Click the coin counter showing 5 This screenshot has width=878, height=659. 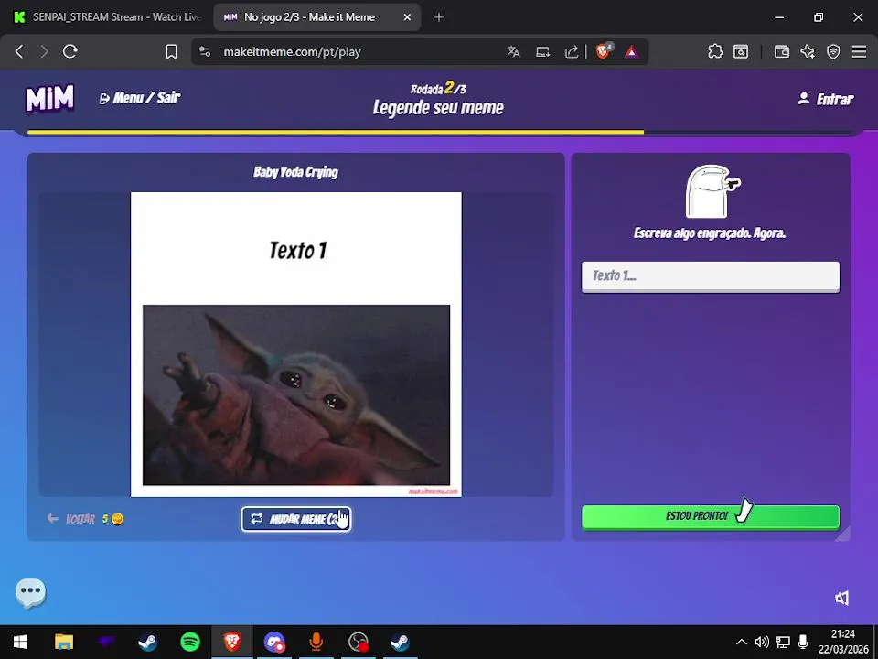point(112,519)
